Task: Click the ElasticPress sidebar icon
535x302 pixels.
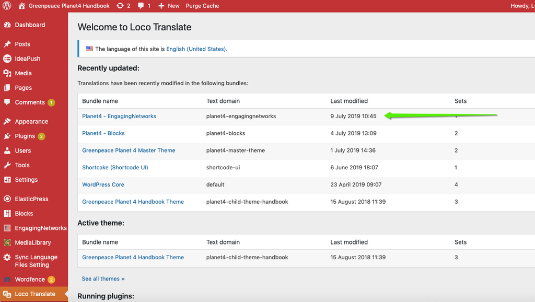Action: coord(7,199)
